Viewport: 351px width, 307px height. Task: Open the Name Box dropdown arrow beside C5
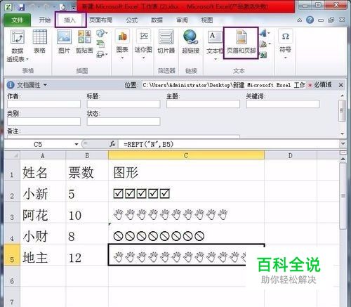pyautogui.click(x=77, y=144)
